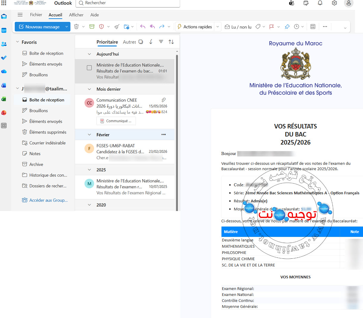
Task: Expand the ribbon with the right-end chevron
Action: click(x=345, y=28)
